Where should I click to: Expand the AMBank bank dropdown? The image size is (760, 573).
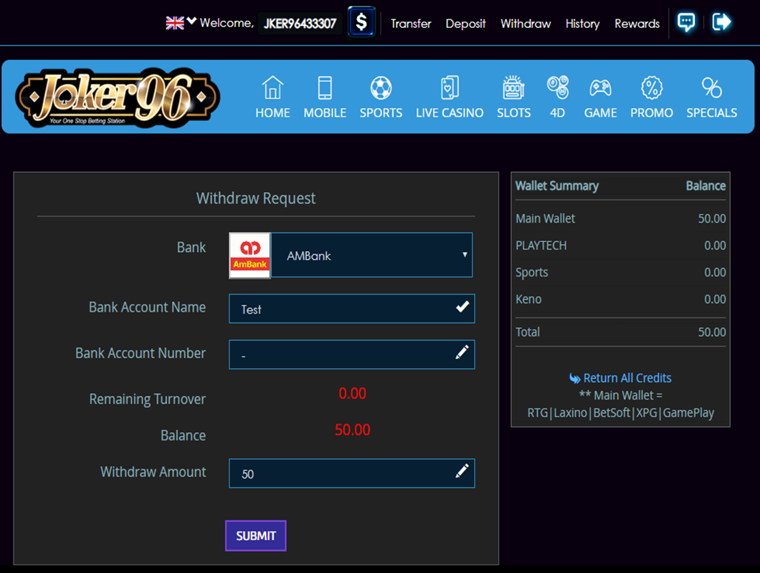coord(371,255)
